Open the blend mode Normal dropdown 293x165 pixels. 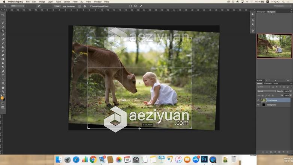click(x=267, y=91)
